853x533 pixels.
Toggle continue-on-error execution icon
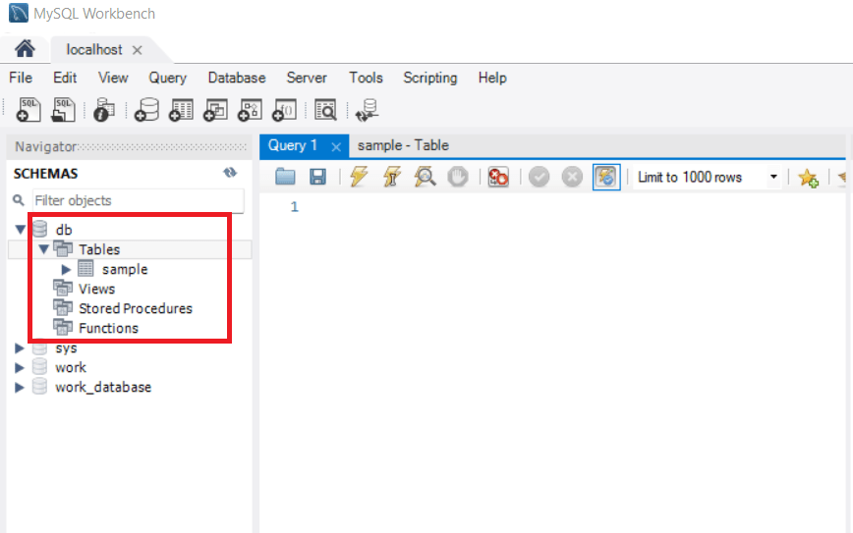[x=498, y=177]
